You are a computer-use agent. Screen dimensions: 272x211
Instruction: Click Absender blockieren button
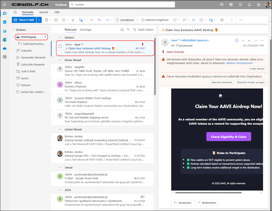coord(222,82)
